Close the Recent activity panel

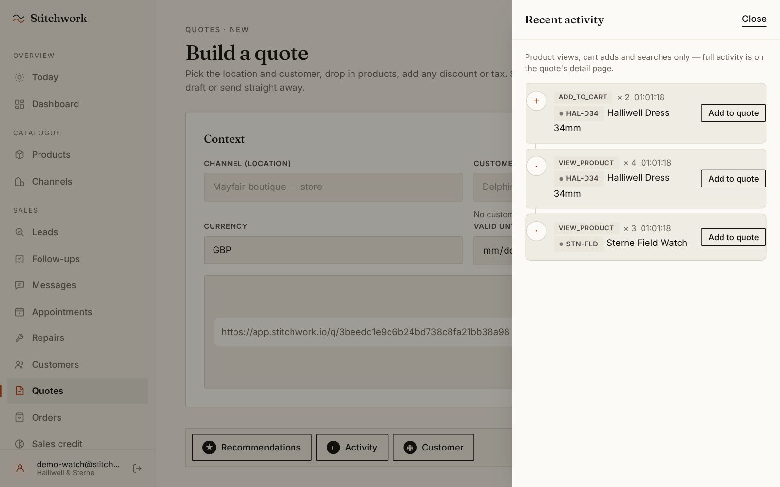tap(754, 19)
